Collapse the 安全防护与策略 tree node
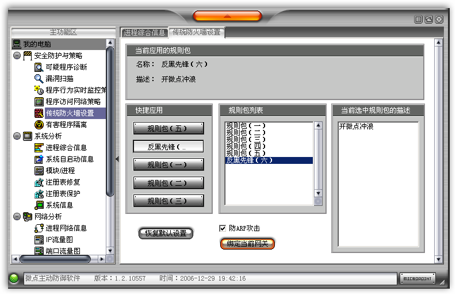 click(x=17, y=55)
